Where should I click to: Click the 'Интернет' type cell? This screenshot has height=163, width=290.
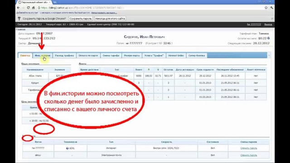click(x=111, y=148)
